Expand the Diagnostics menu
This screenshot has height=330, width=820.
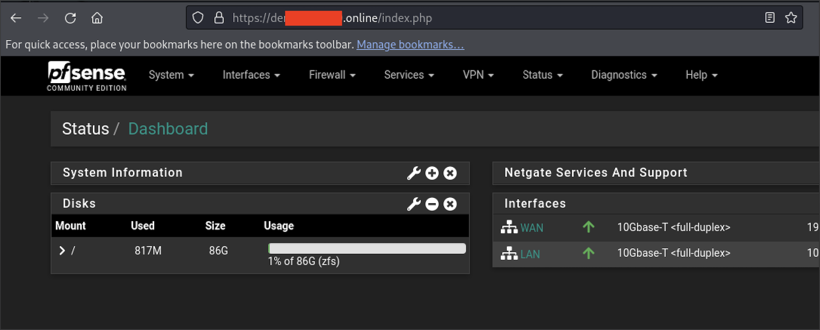(624, 75)
